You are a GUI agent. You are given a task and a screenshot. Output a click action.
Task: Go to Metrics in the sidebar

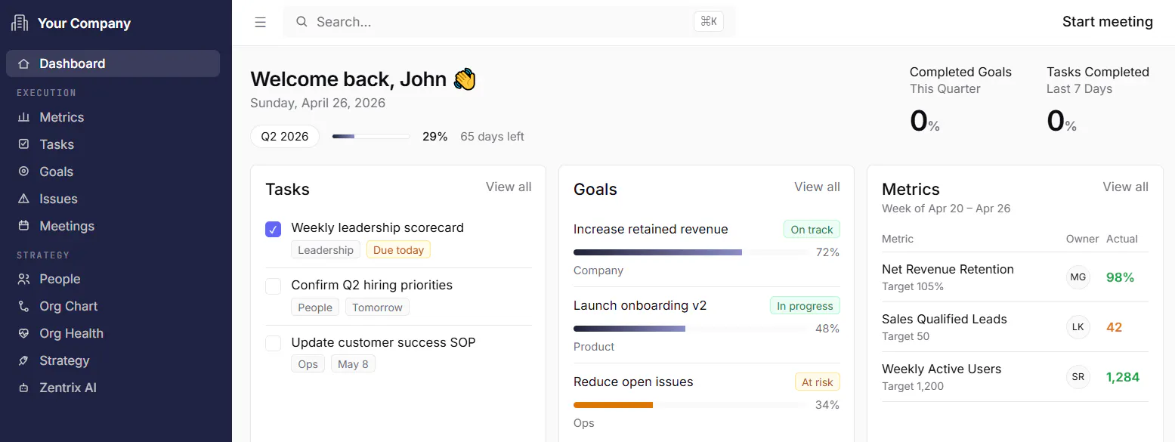point(113,117)
